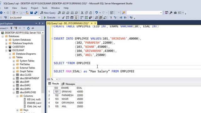Close the SQLQuery1.sql tab

click(x=95, y=23)
